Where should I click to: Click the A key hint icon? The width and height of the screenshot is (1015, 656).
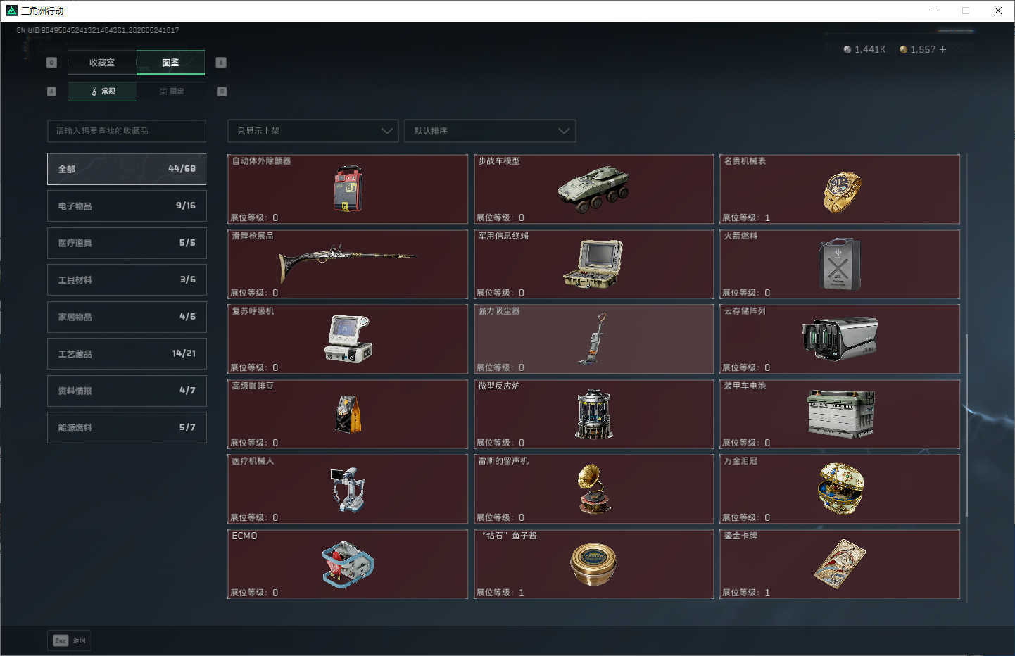pos(51,92)
